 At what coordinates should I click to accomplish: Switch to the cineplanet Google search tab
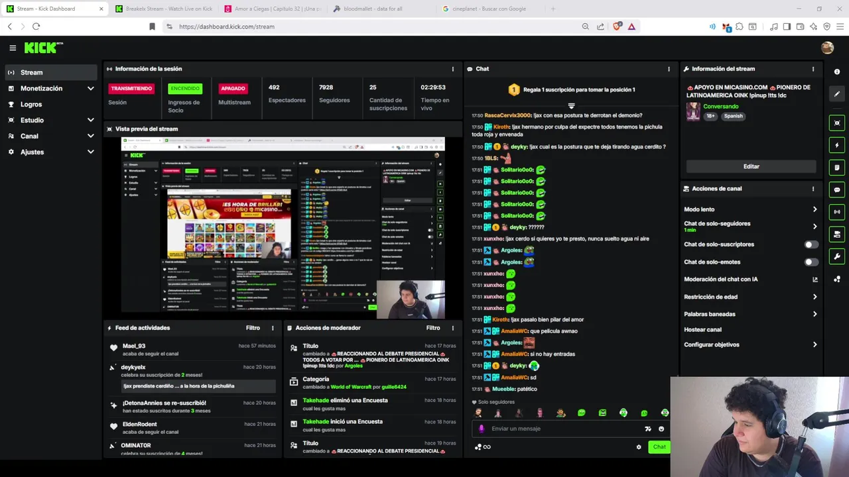[491, 9]
